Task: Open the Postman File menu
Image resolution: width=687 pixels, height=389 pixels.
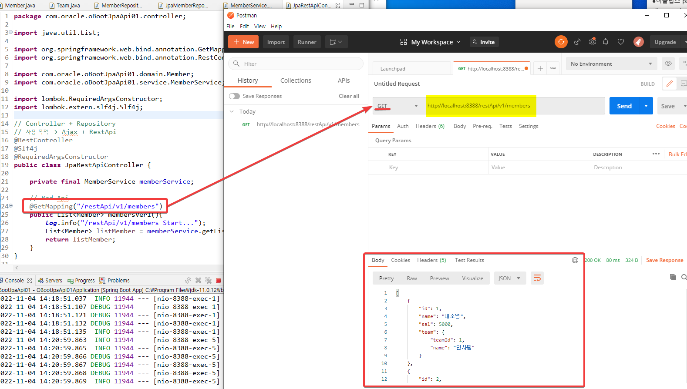Action: point(230,26)
